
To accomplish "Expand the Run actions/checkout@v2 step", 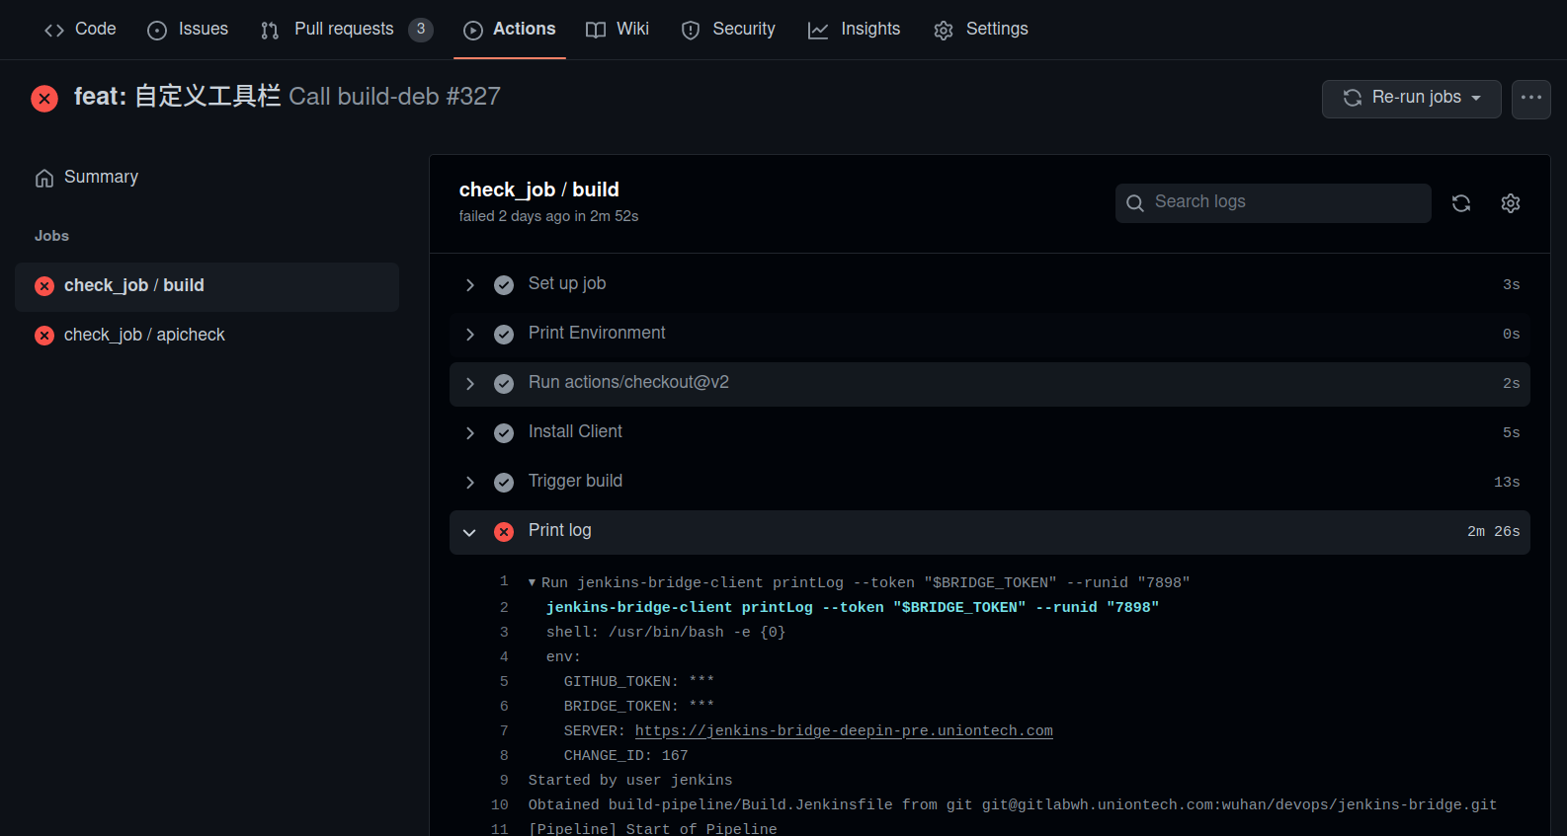I will click(x=990, y=383).
